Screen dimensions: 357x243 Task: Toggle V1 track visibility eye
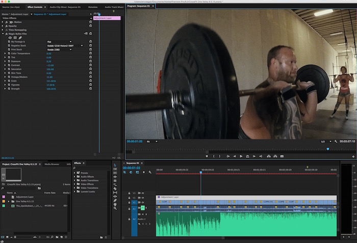pos(143,202)
